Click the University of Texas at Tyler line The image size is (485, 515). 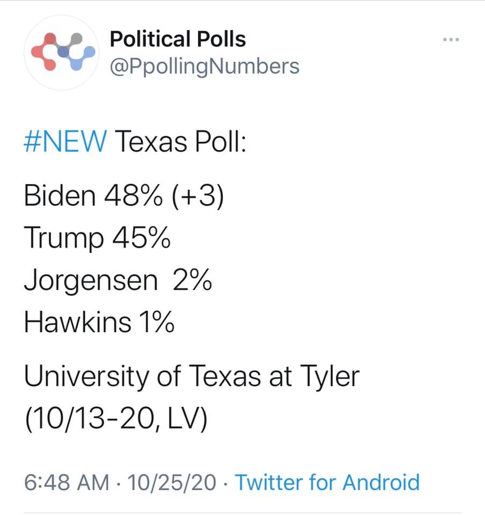(x=192, y=377)
